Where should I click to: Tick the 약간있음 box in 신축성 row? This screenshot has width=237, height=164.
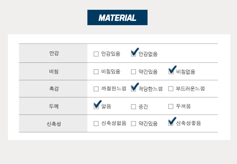tap(134, 123)
